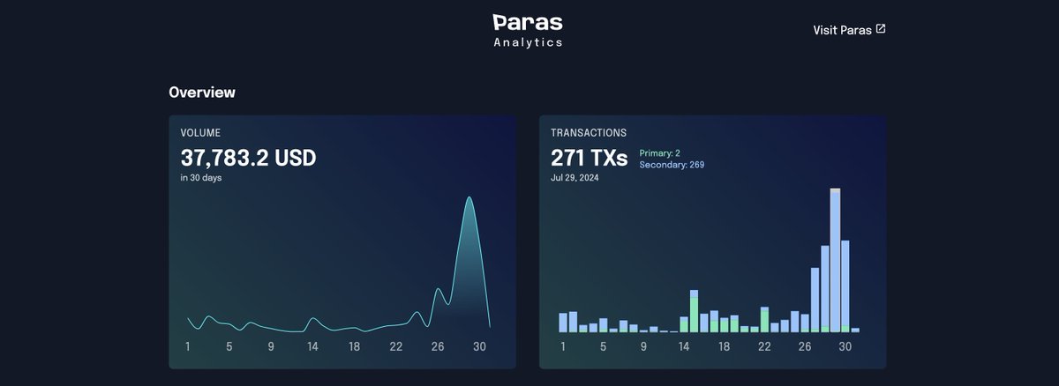The height and width of the screenshot is (386, 1059).
Task: Click the '30' axis label in volume chart
Action: (x=480, y=347)
